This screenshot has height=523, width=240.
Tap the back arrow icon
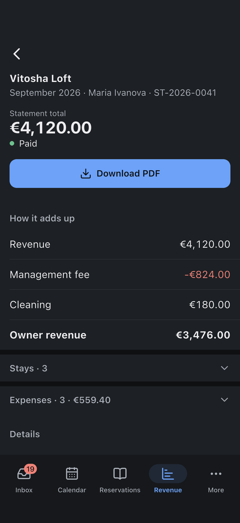pyautogui.click(x=17, y=54)
